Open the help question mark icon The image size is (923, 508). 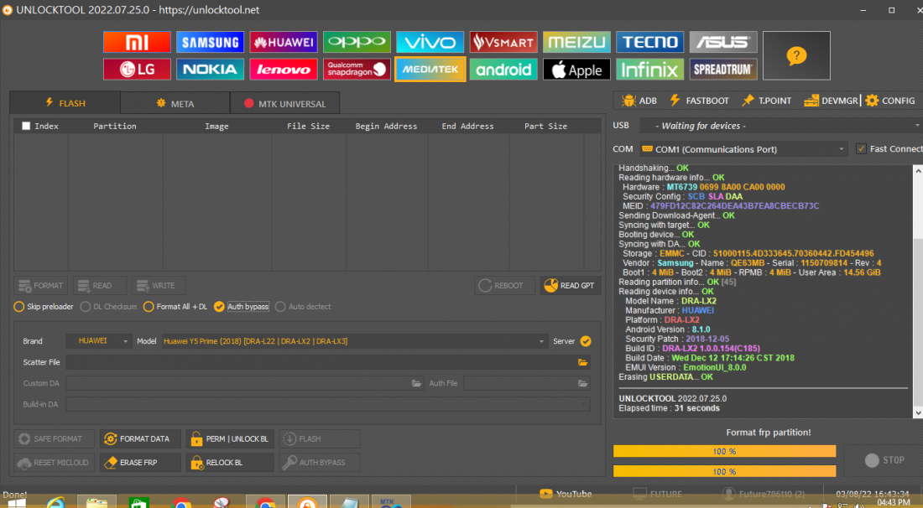(796, 56)
